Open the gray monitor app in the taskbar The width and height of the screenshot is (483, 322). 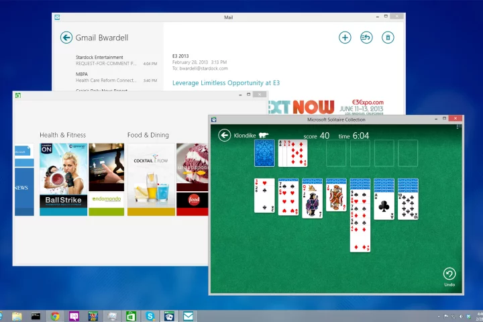(112, 316)
